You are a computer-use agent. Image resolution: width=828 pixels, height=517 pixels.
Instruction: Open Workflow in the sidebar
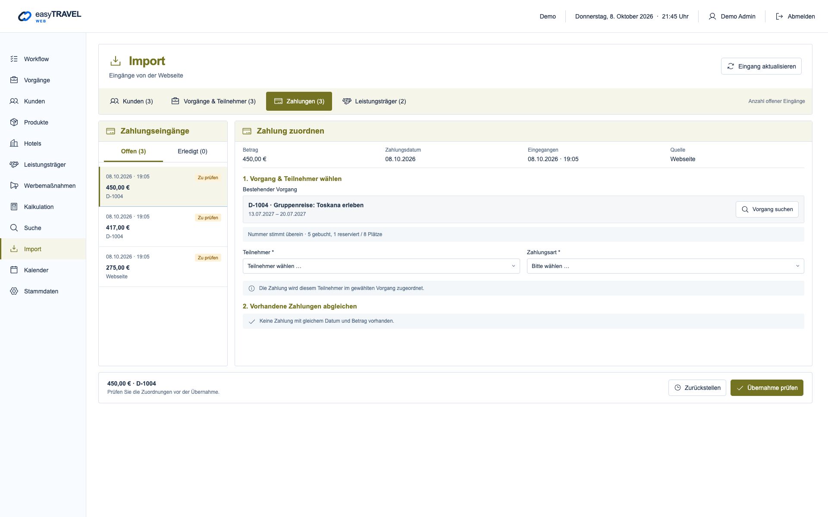click(43, 59)
